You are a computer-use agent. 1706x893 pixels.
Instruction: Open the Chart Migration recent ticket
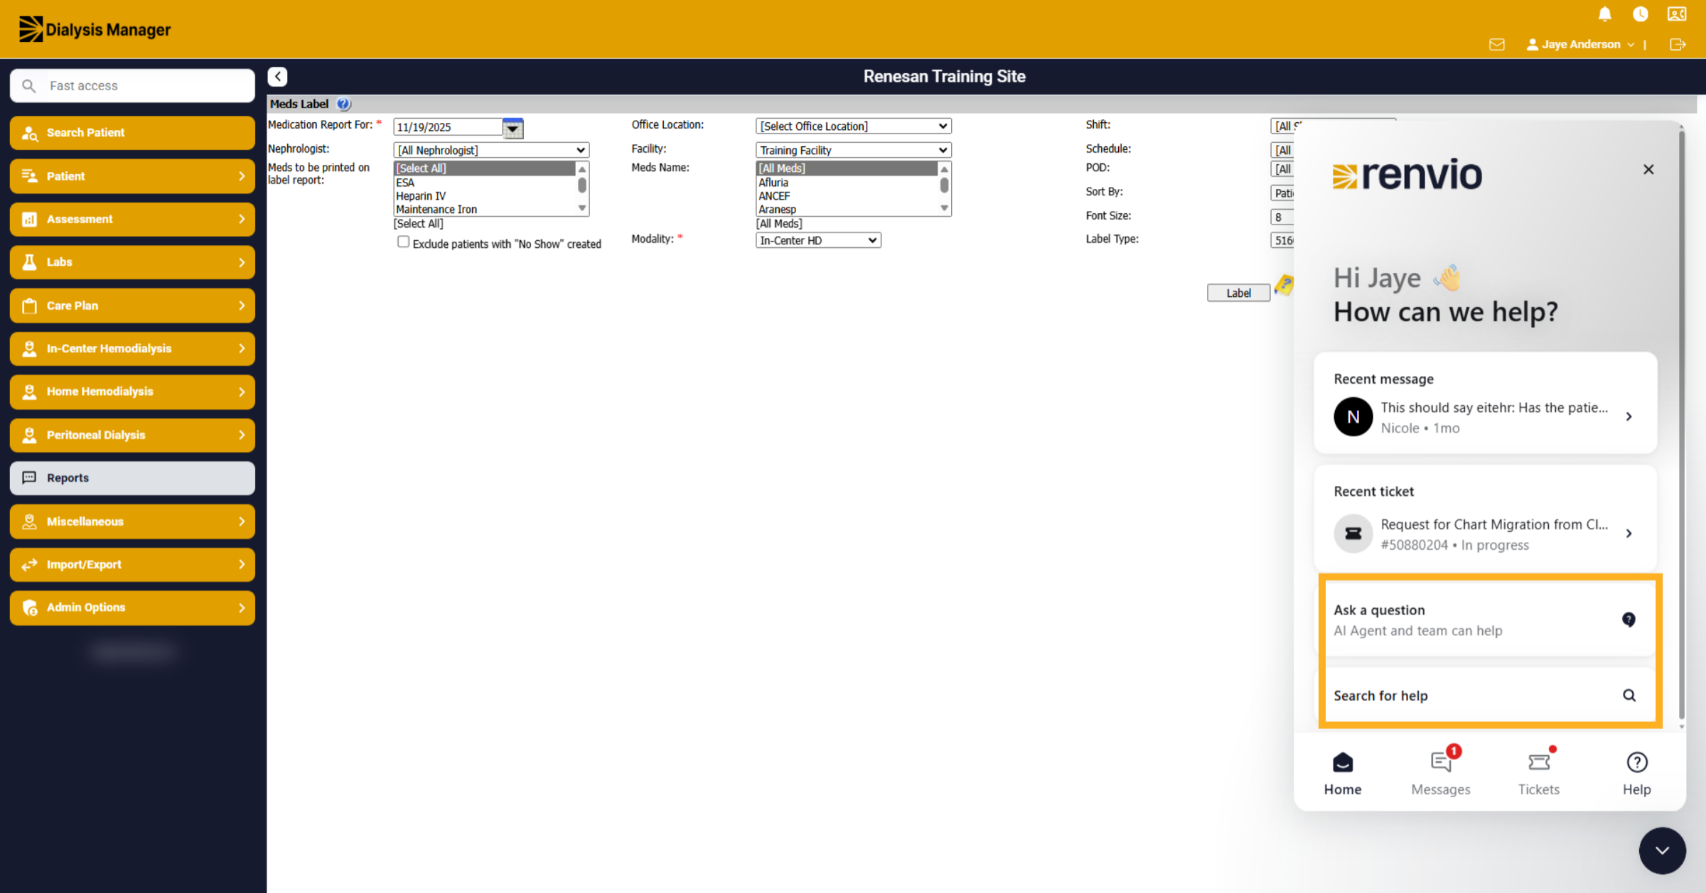pos(1485,534)
